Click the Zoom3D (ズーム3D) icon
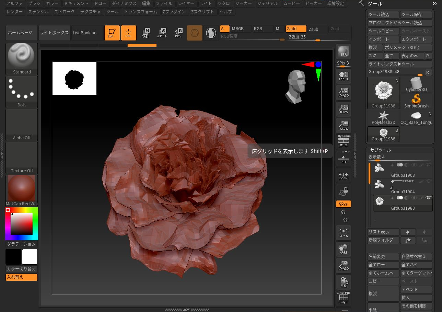Viewport: 442px width, 312px height. pos(344,265)
